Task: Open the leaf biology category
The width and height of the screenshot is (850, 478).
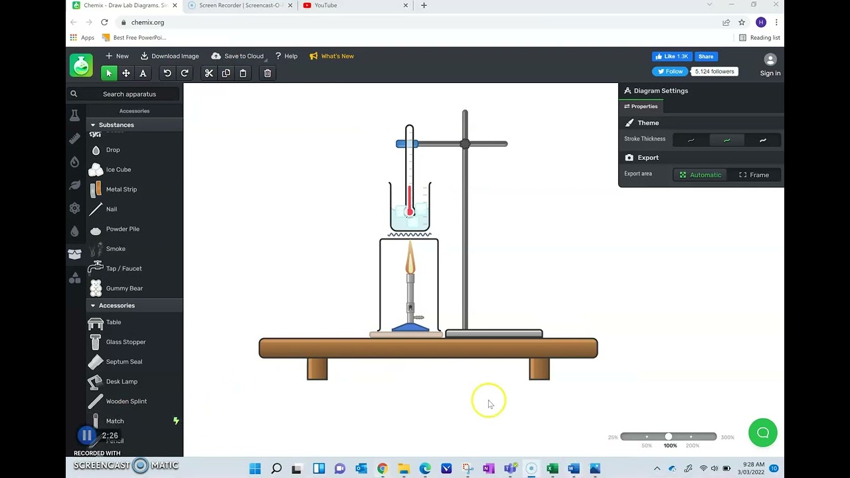Action: click(74, 185)
